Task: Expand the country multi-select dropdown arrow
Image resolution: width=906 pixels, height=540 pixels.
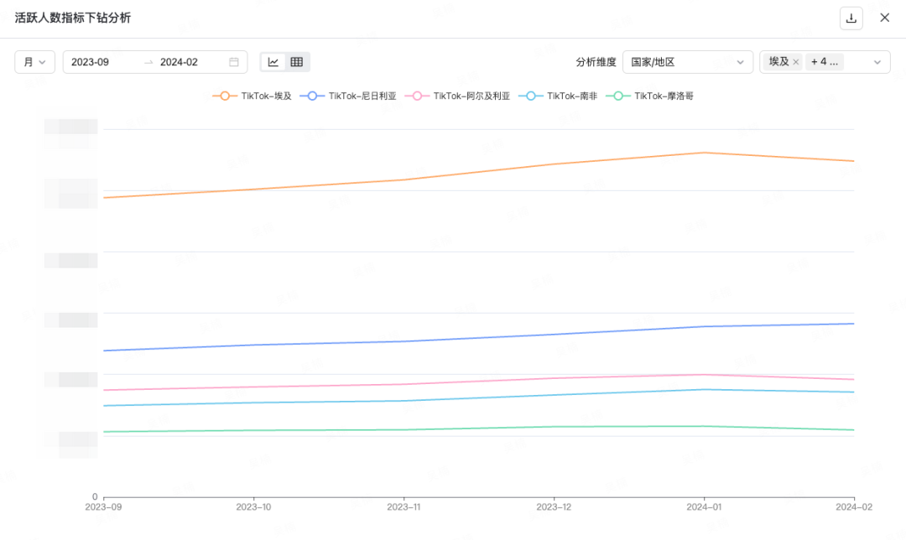Action: coord(877,62)
